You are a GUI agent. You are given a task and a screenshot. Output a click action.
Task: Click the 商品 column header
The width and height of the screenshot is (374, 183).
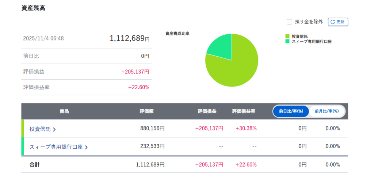(64, 111)
